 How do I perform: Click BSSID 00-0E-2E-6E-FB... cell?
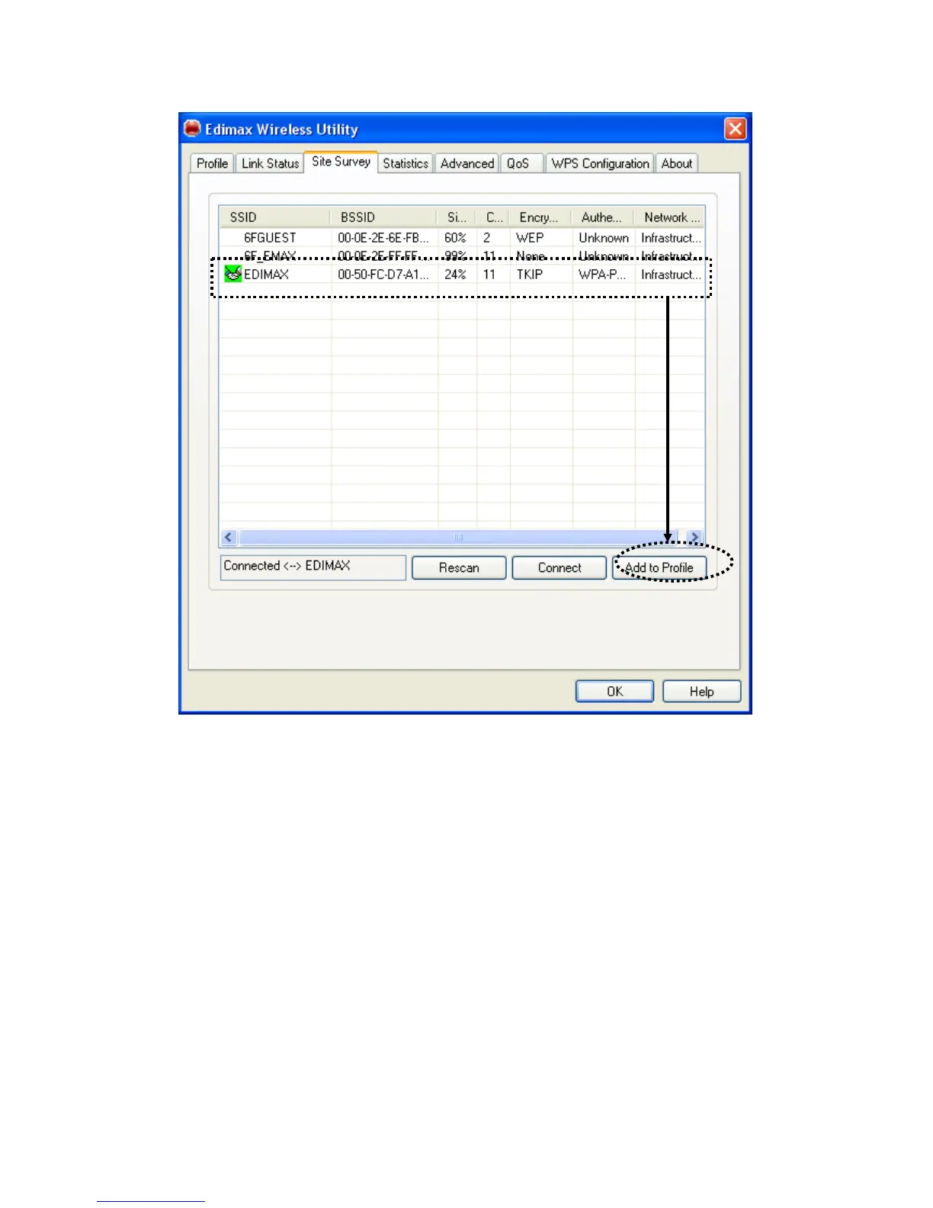tap(383, 238)
